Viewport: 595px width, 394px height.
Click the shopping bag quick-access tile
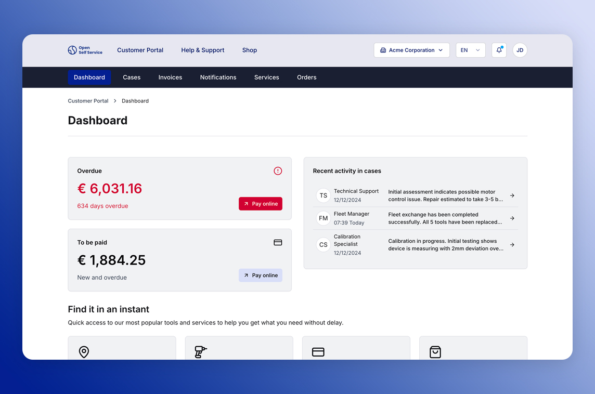(473, 349)
